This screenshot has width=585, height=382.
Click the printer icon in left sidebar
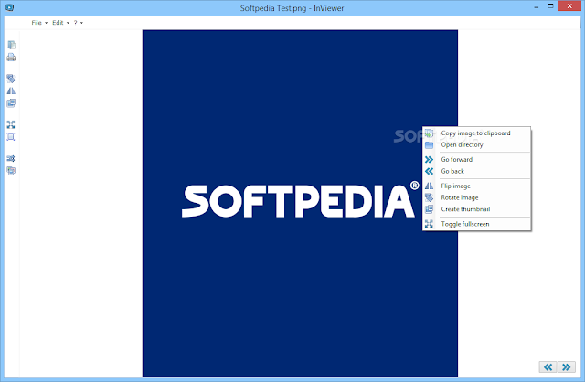click(x=11, y=57)
